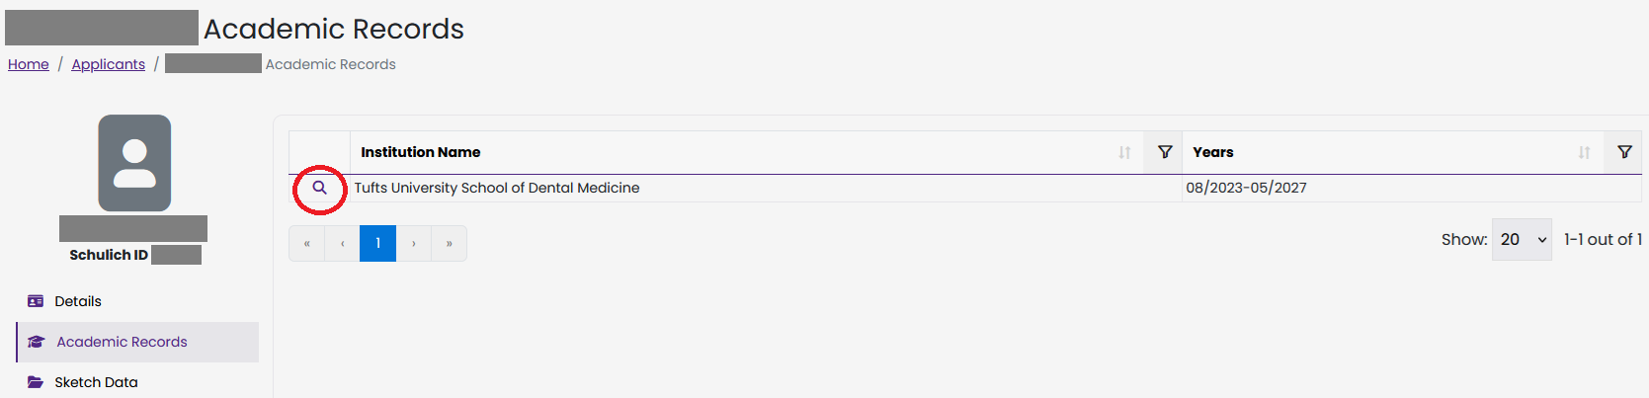
Task: Open filter for Institution Name column
Action: click(1165, 152)
